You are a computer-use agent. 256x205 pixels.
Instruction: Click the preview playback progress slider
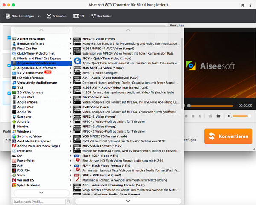click(211, 106)
